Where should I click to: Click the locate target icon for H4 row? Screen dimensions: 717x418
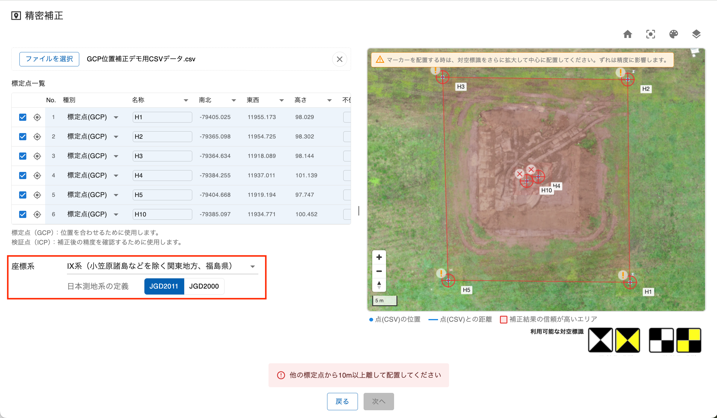point(37,176)
